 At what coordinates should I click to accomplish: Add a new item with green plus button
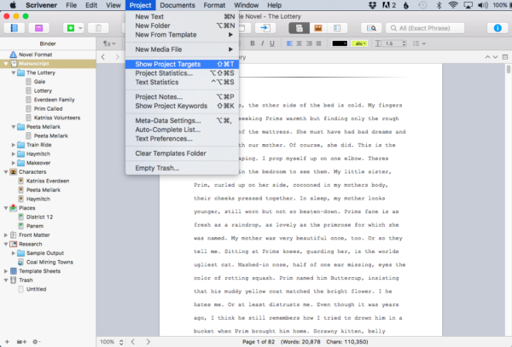click(x=71, y=28)
